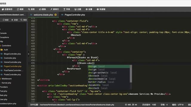Viewport: 191px width, 107px height.
Task: Open User.php in the file tree
Action: [x=4, y=99]
